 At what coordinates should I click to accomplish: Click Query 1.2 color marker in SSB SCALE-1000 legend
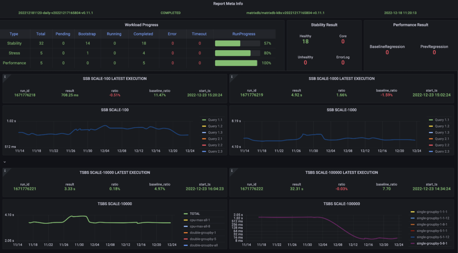click(x=431, y=126)
